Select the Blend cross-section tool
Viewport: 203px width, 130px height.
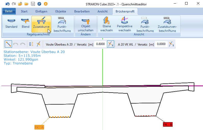25,24
